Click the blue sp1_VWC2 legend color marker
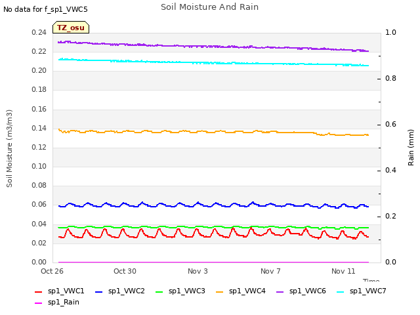The width and height of the screenshot is (420, 315). [x=99, y=291]
